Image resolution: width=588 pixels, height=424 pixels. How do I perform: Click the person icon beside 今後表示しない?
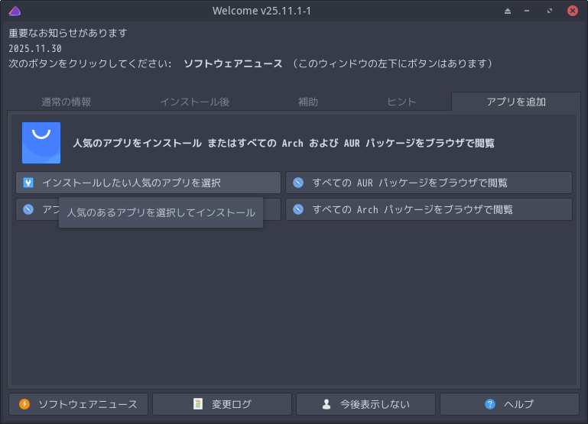click(x=326, y=404)
